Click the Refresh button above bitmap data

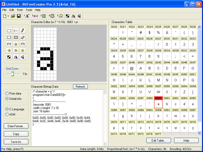click(80, 86)
